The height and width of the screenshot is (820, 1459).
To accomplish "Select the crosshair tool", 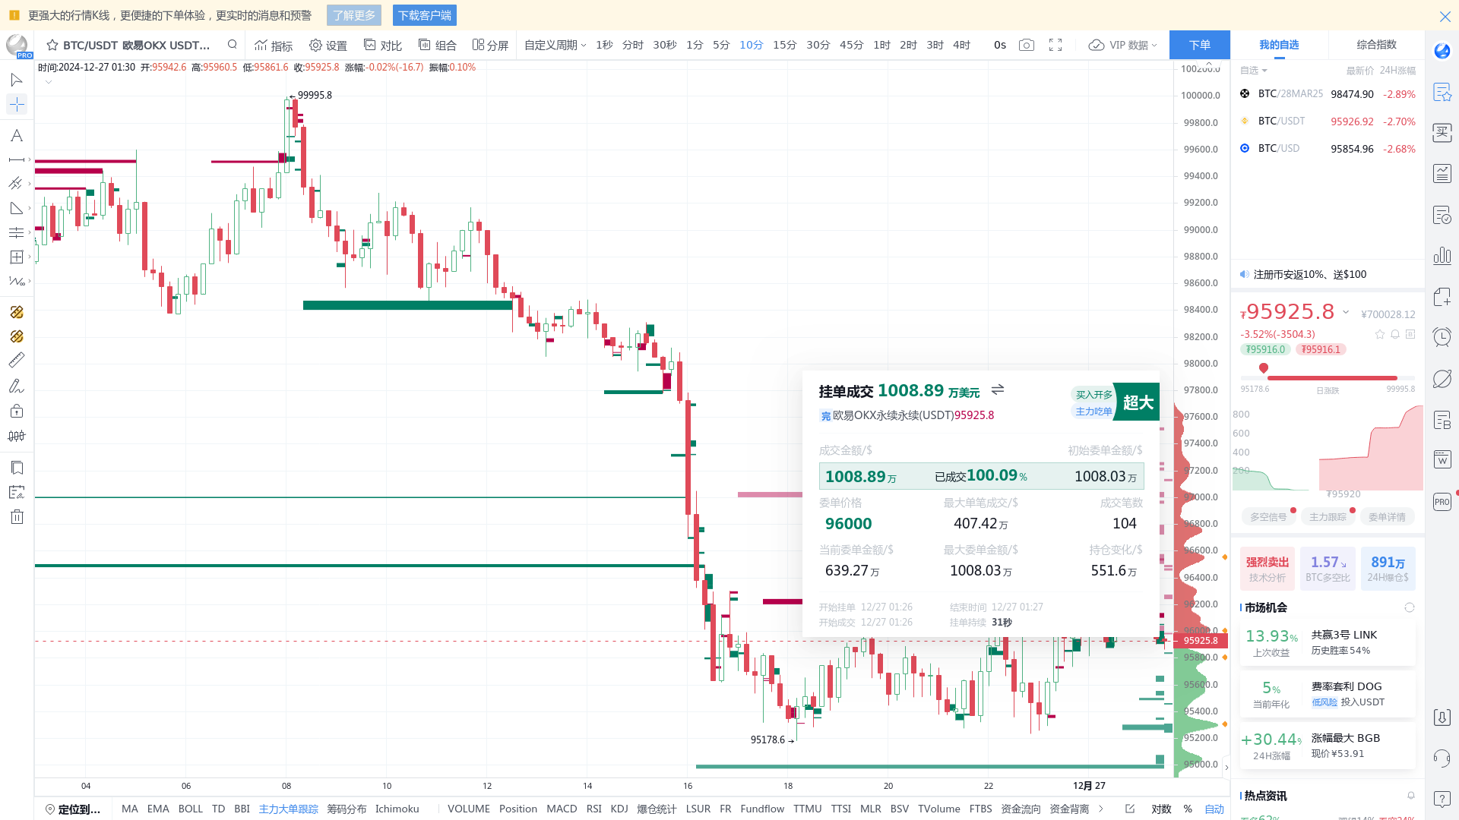I will [x=16, y=104].
